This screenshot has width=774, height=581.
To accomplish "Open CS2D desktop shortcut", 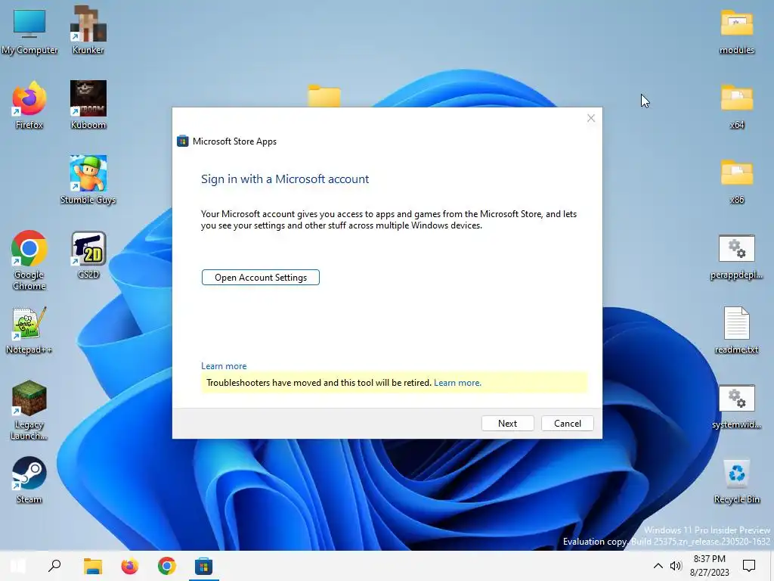I will coord(88,256).
